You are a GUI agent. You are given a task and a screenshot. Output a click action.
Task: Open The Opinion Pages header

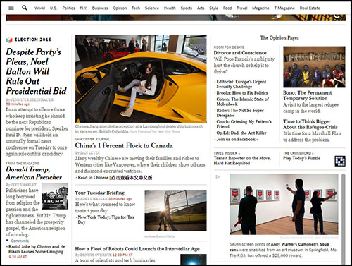coord(279,37)
